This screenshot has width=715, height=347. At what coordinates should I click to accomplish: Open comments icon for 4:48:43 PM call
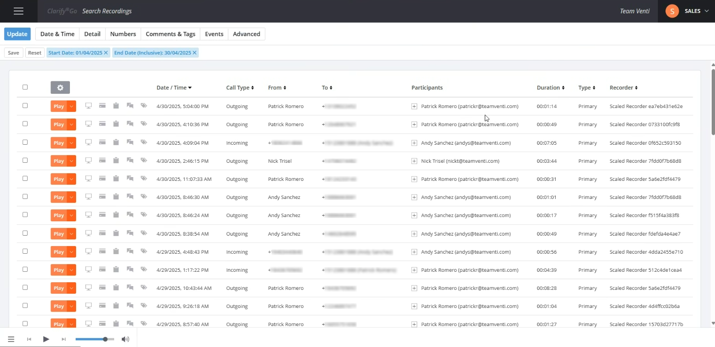(x=130, y=251)
